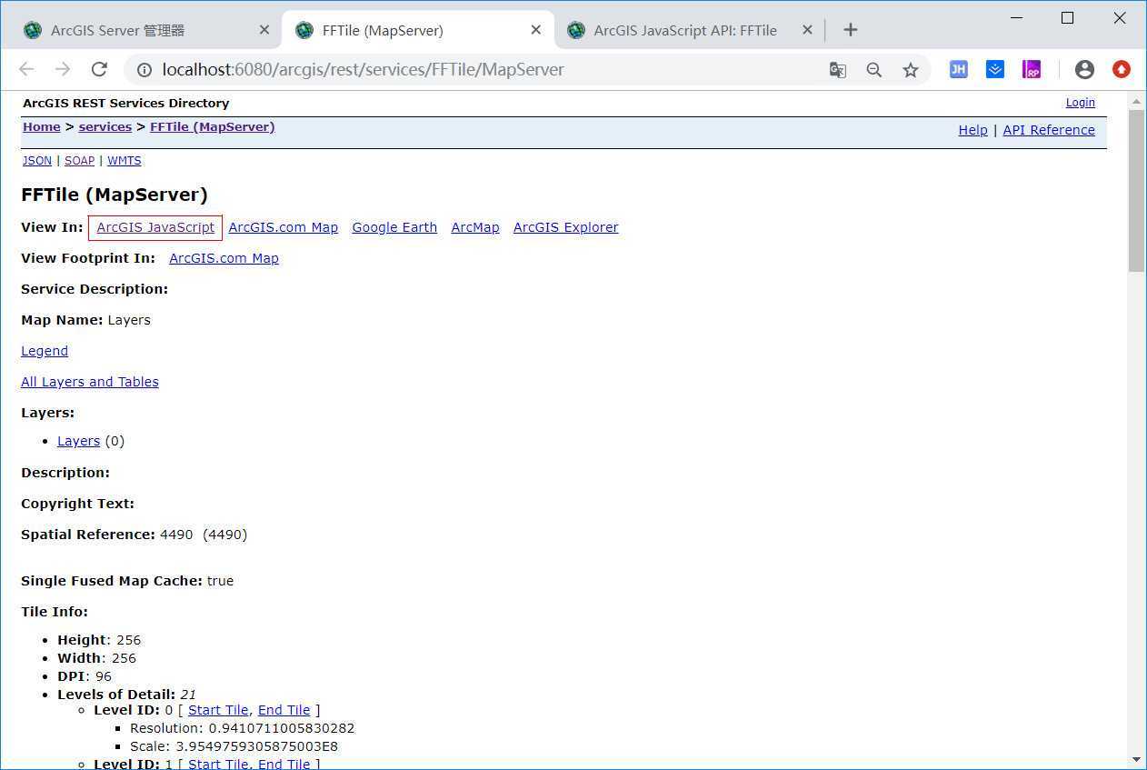
Task: Switch to ArcGIS JavaScript API: FFTile tab
Action: 691,30
